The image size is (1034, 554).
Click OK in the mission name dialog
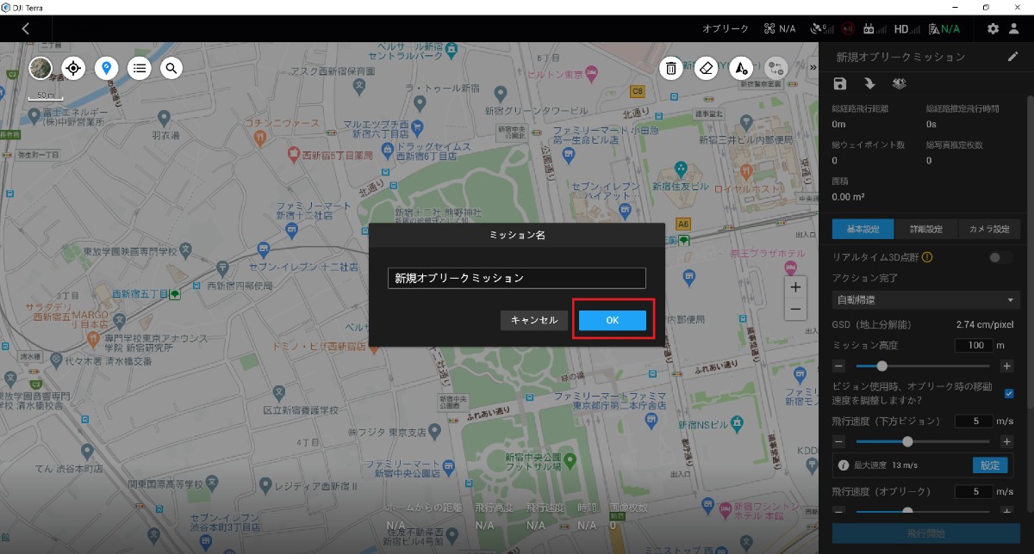[612, 320]
